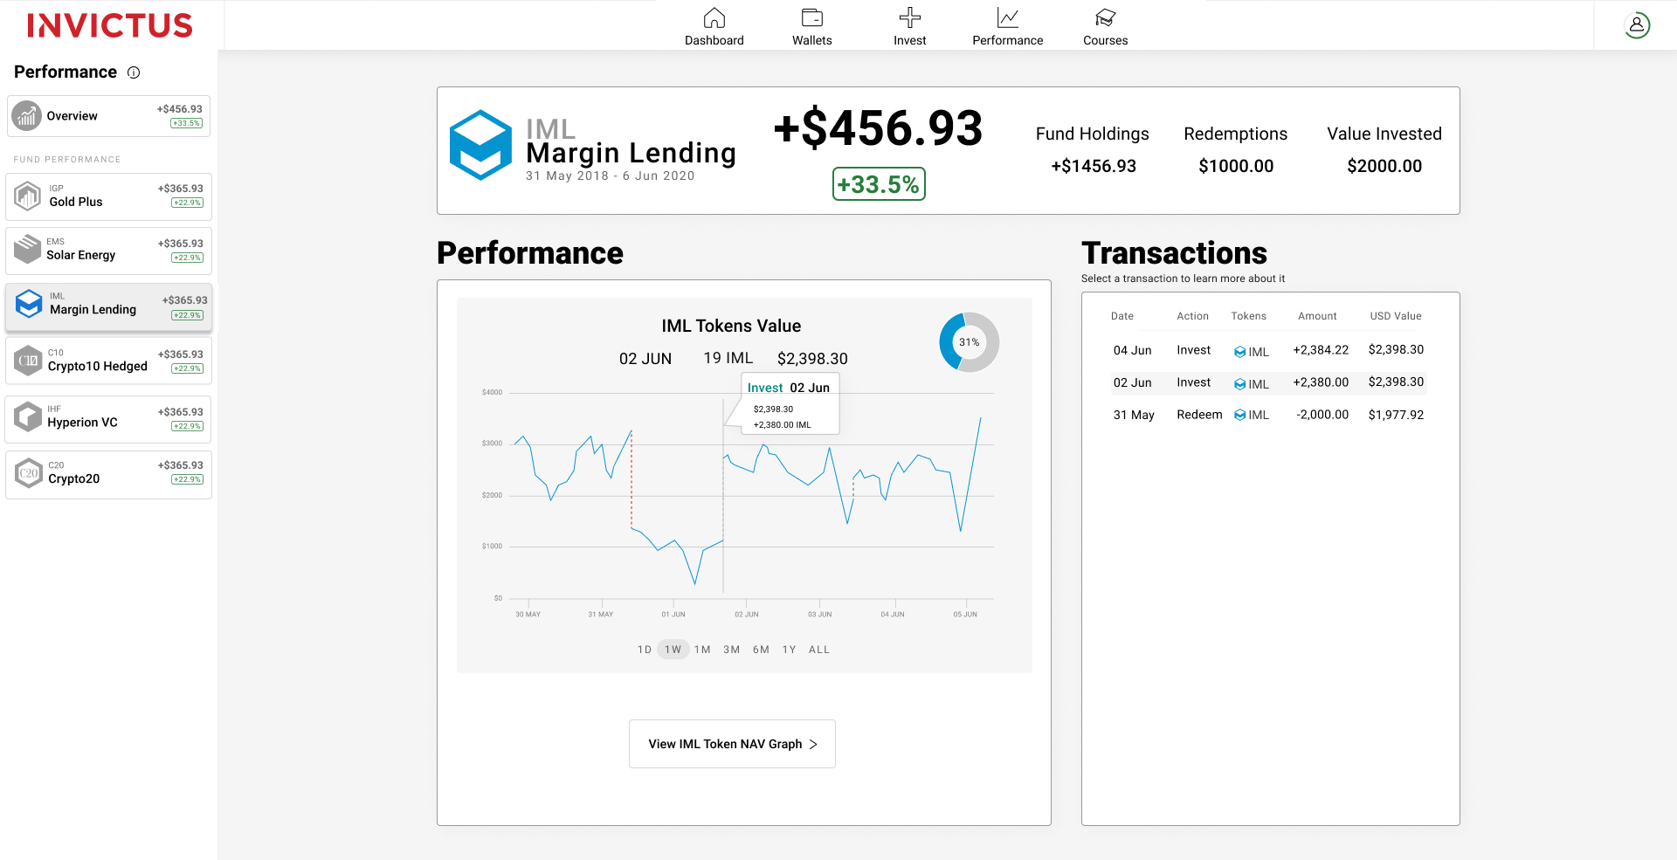Click the Hyperion VC fund icon
The height and width of the screenshot is (860, 1677).
[x=28, y=416]
